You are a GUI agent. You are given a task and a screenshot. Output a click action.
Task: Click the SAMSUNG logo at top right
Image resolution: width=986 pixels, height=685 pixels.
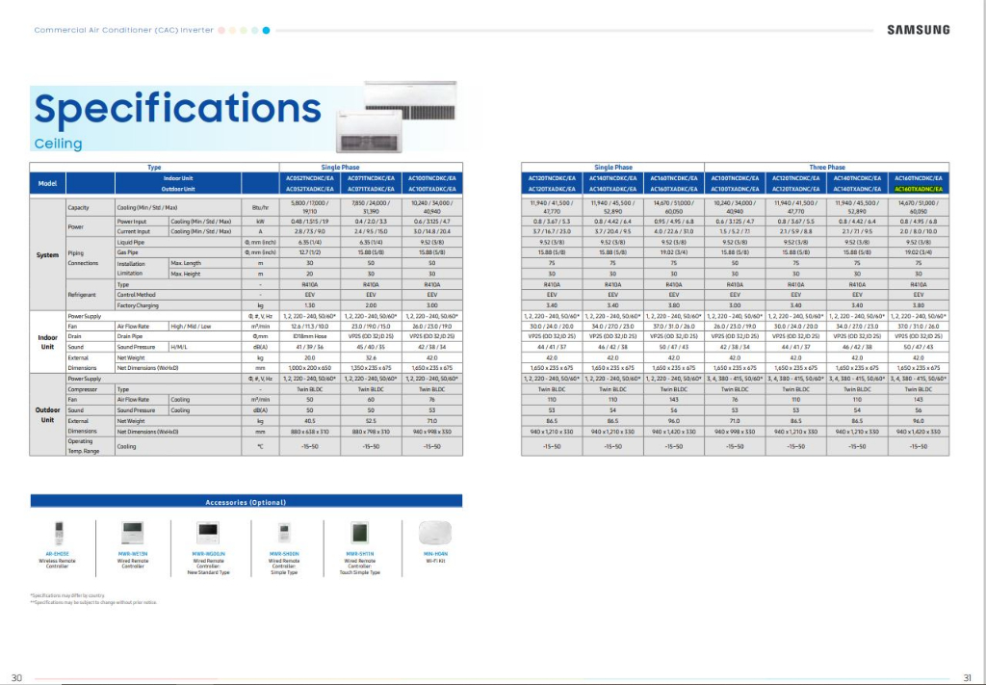pos(918,30)
